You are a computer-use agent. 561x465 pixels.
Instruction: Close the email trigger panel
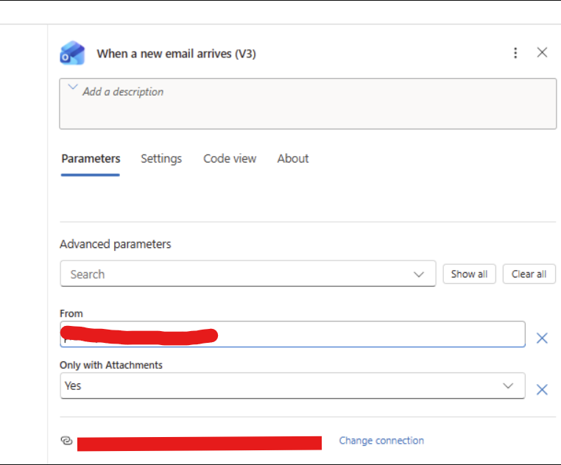click(x=542, y=52)
